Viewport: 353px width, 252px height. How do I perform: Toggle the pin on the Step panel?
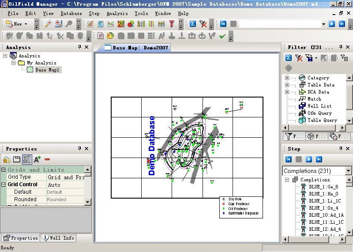[x=341, y=148]
